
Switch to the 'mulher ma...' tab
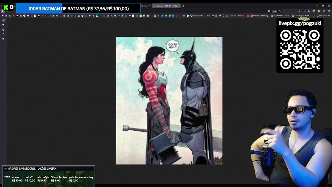pos(144,6)
